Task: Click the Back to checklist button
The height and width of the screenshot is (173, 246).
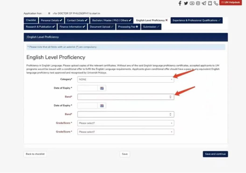Action: click(x=35, y=154)
